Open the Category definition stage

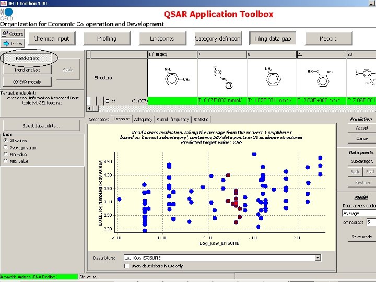coord(217,39)
